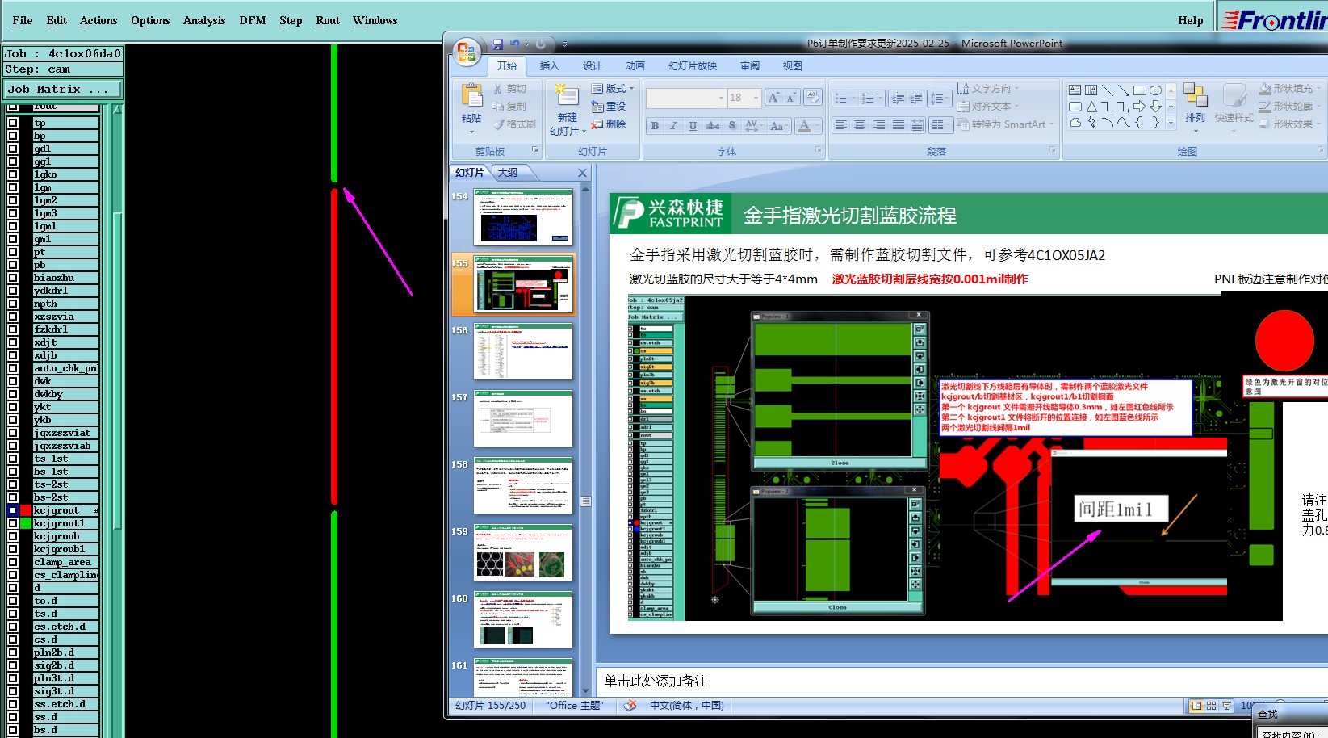Click the Help menu in Frontline
The height and width of the screenshot is (738, 1328).
(1190, 20)
